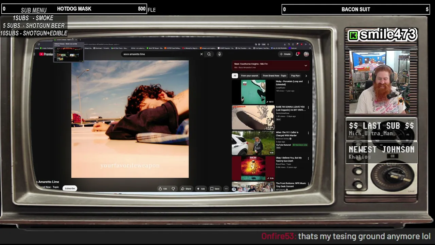Click the Brand New astronaut album thumbnail
The height and width of the screenshot is (245, 435).
pyautogui.click(x=253, y=168)
